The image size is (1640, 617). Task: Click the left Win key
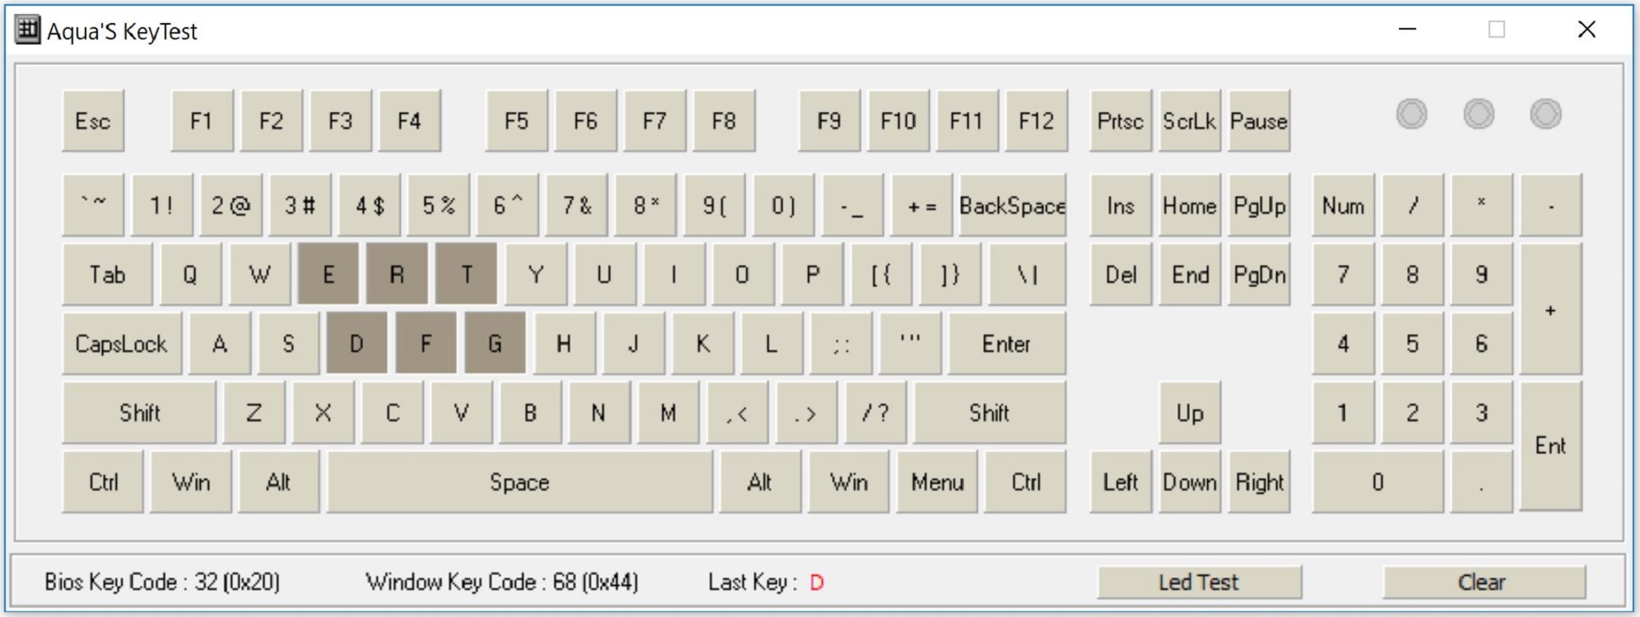tap(192, 481)
